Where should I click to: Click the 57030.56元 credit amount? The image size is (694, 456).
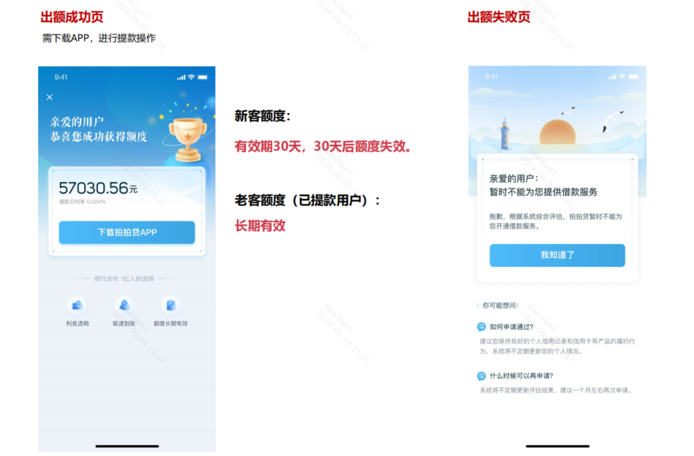(x=98, y=188)
